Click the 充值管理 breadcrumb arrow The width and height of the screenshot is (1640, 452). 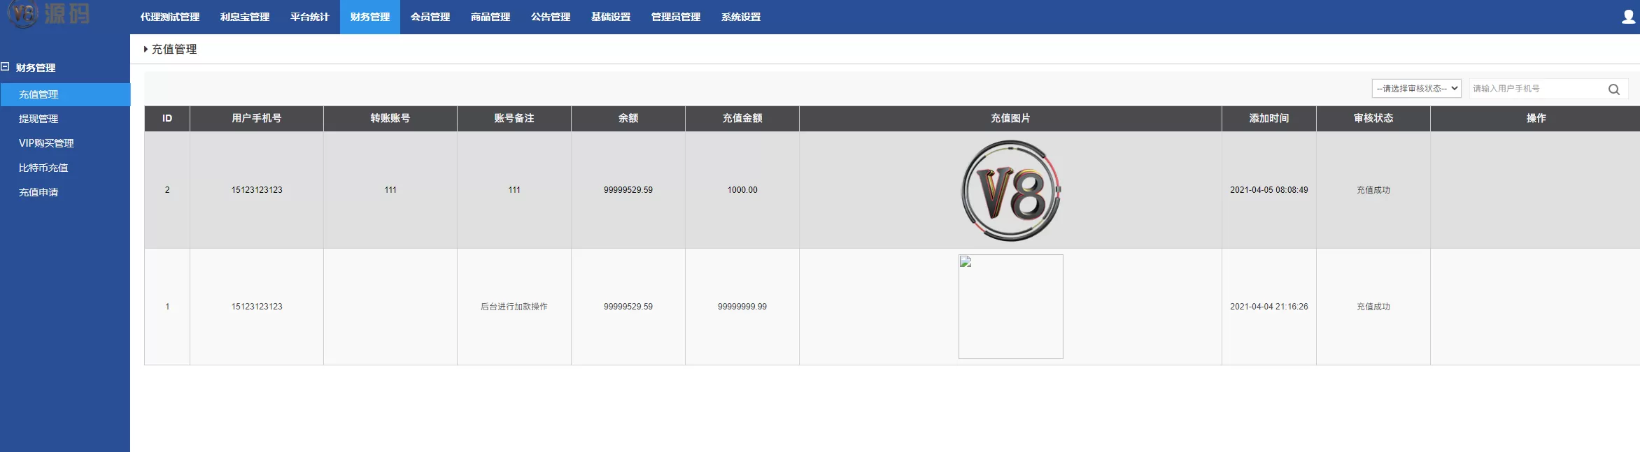click(146, 50)
